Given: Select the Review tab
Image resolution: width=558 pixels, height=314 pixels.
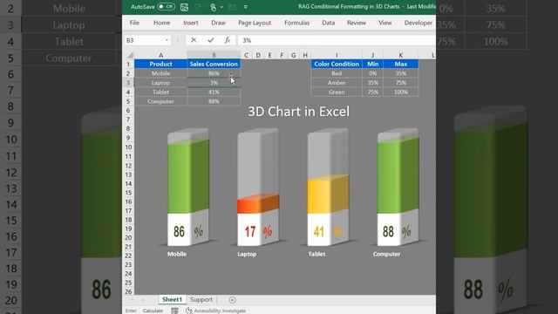Looking at the screenshot, I should pos(357,23).
